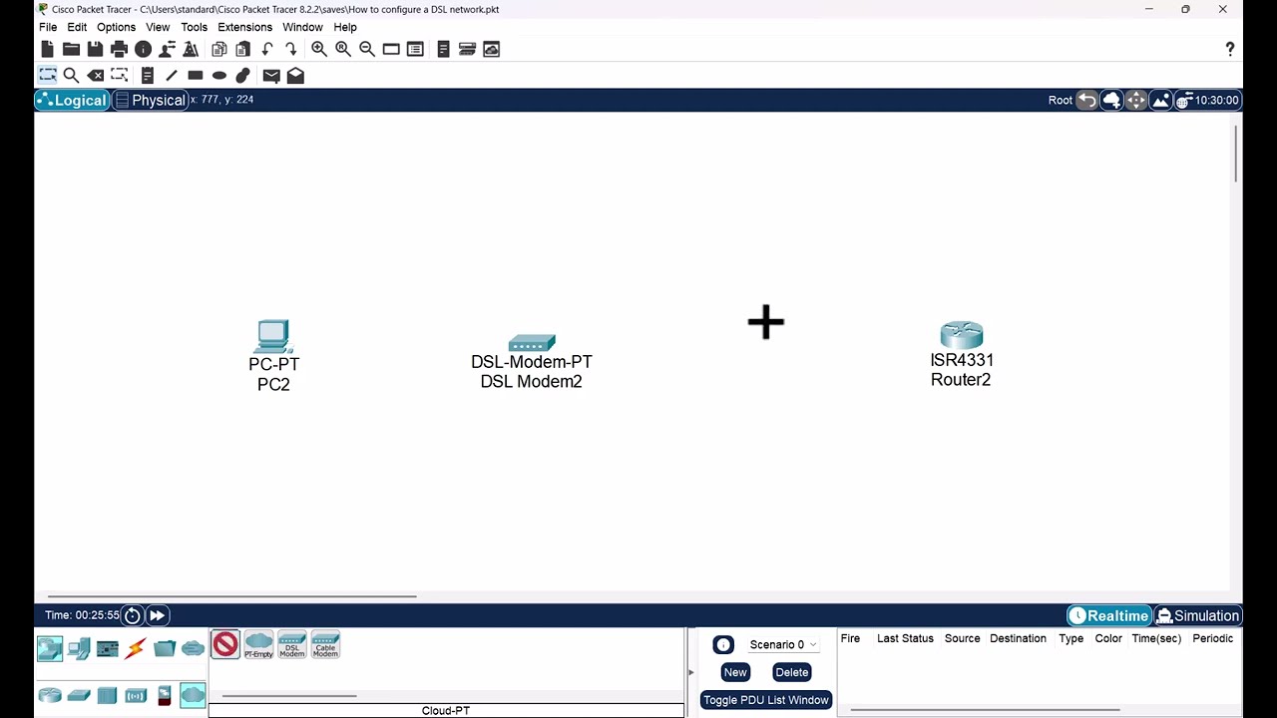Screen dimensions: 1277x718
Task: Click the Copy toolbar icon
Action: tap(218, 49)
